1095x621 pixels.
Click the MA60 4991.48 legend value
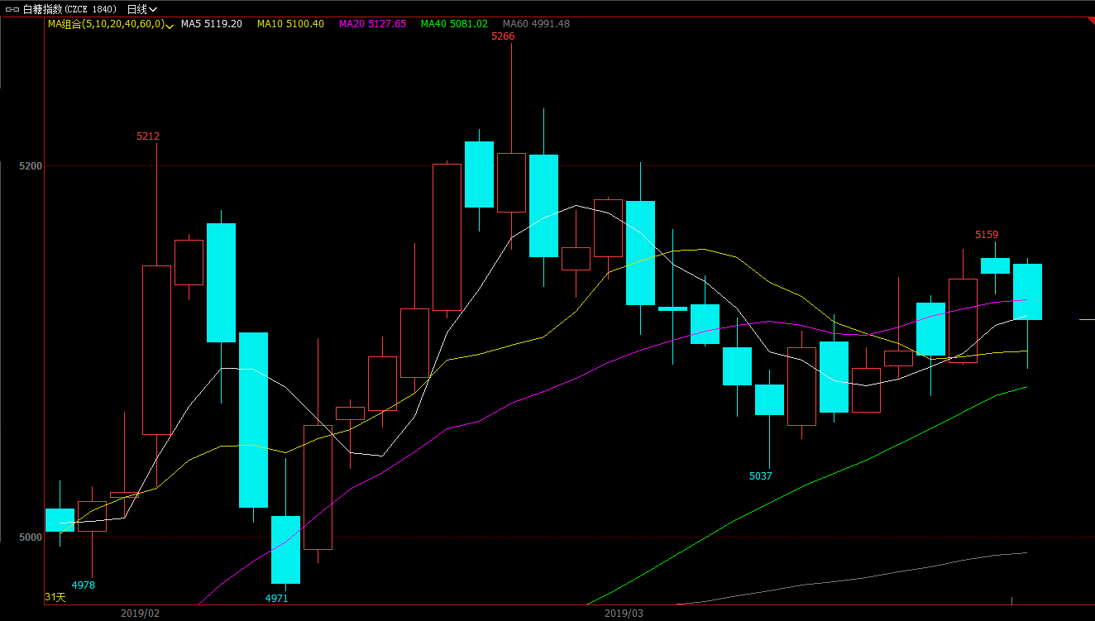coord(536,24)
